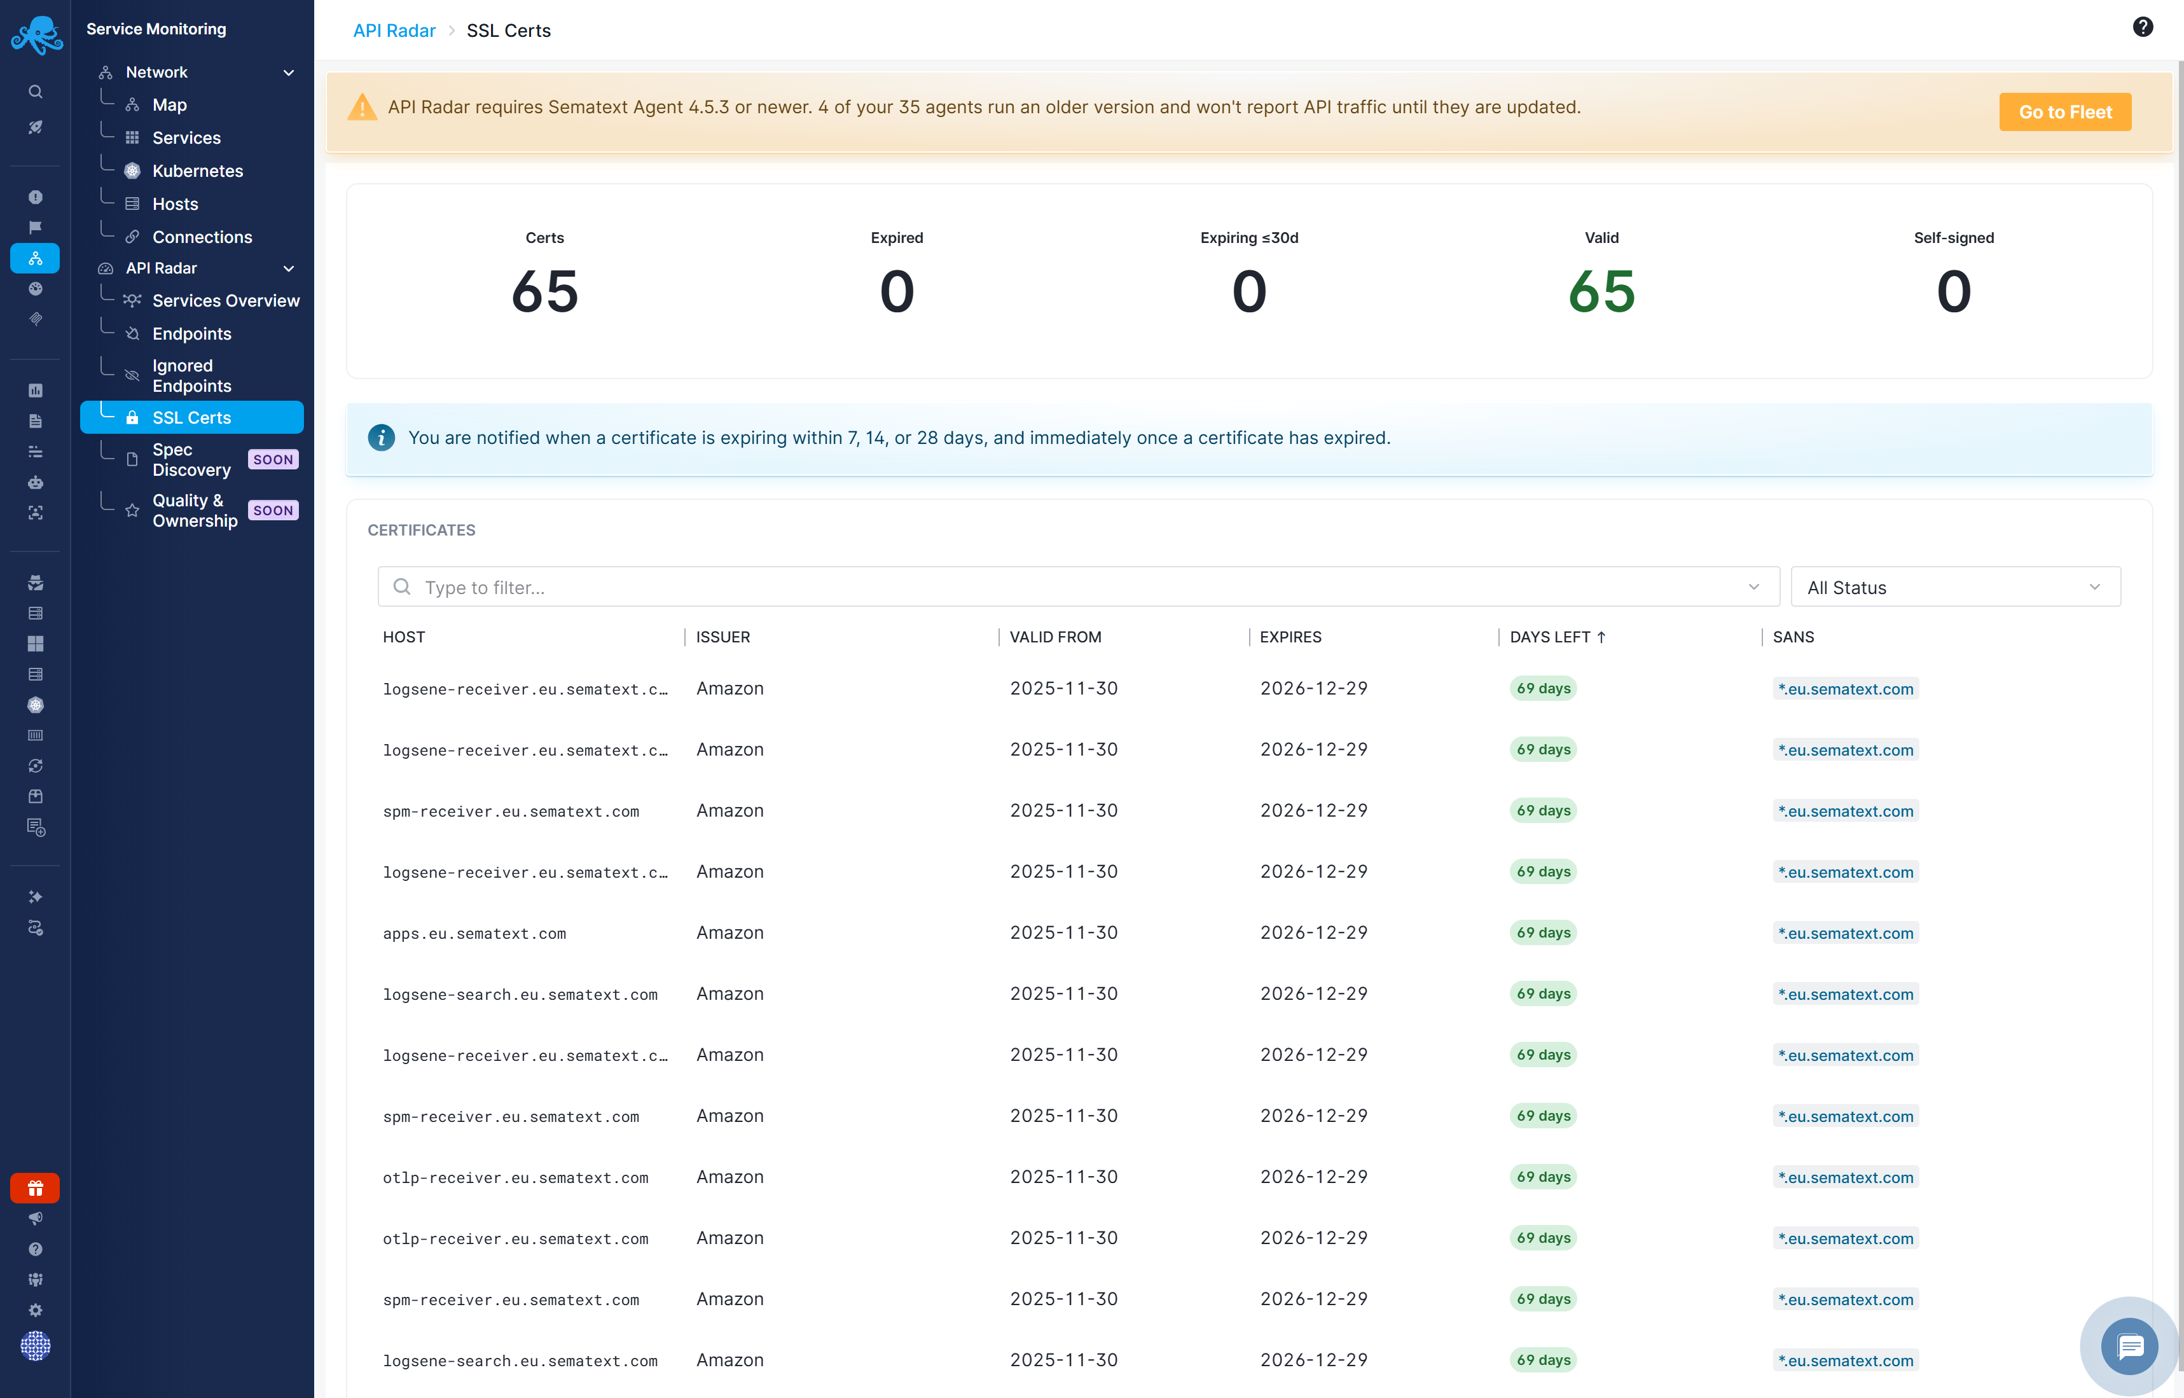Image resolution: width=2184 pixels, height=1398 pixels.
Task: Open the megaphone announcements icon
Action: coord(36,1218)
